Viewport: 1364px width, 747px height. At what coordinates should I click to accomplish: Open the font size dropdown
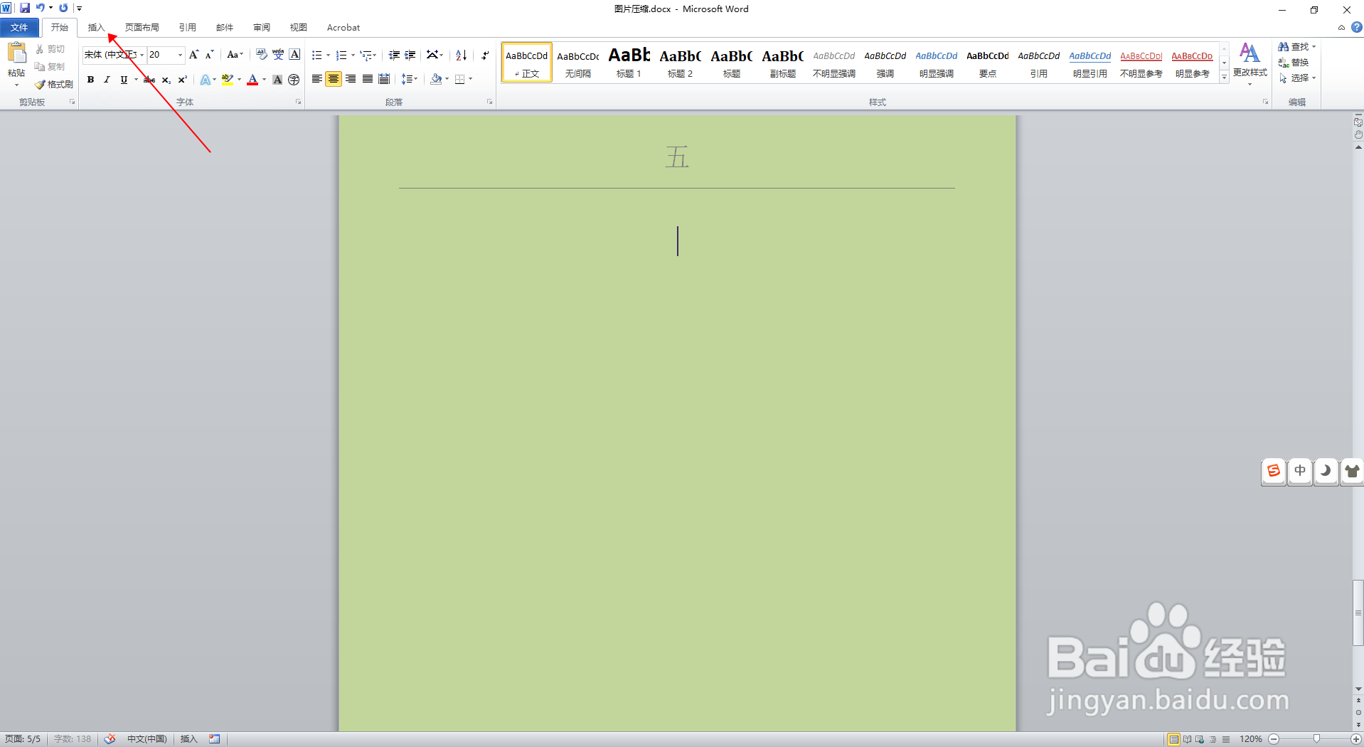(x=180, y=55)
